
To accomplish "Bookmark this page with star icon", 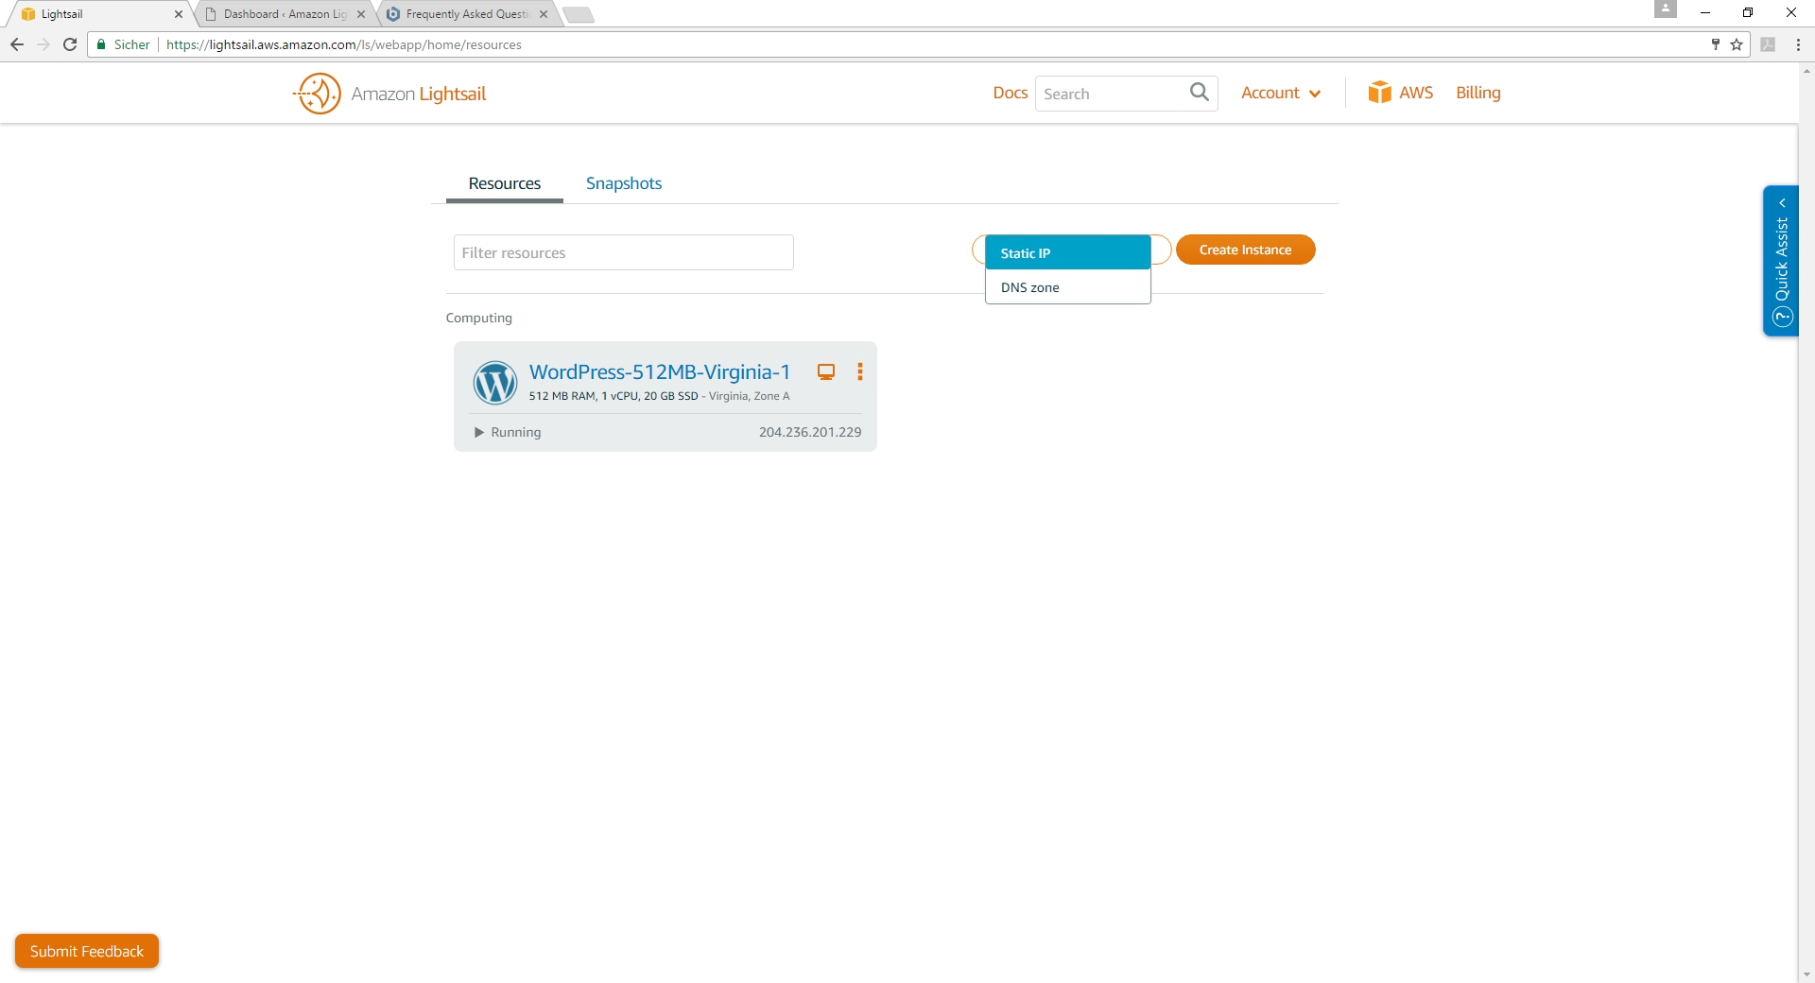I will click(1737, 44).
